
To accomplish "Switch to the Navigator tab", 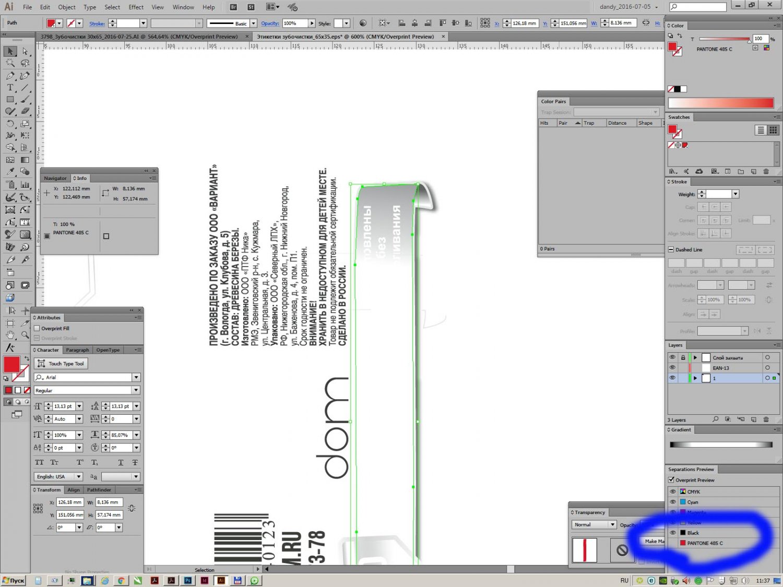I will 55,178.
